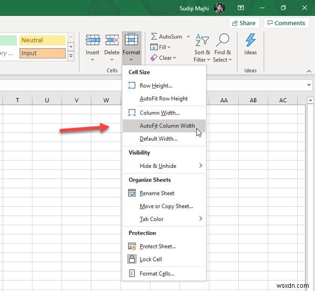The height and width of the screenshot is (291, 315).
Task: Expand the Clear dropdown arrow
Action: (x=175, y=58)
